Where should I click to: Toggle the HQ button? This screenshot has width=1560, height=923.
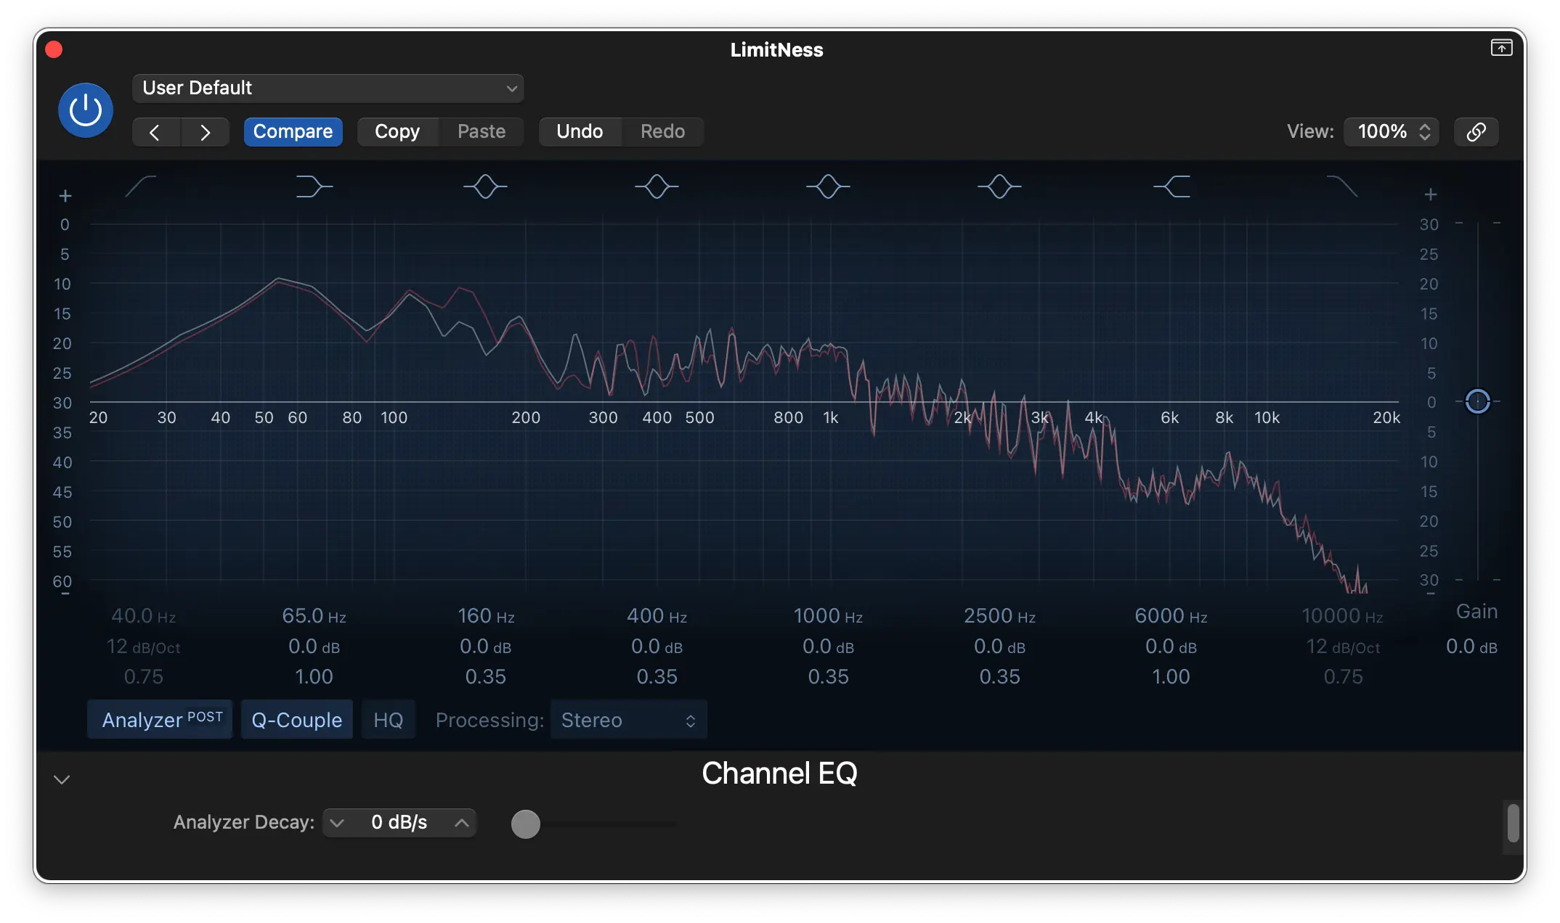389,720
